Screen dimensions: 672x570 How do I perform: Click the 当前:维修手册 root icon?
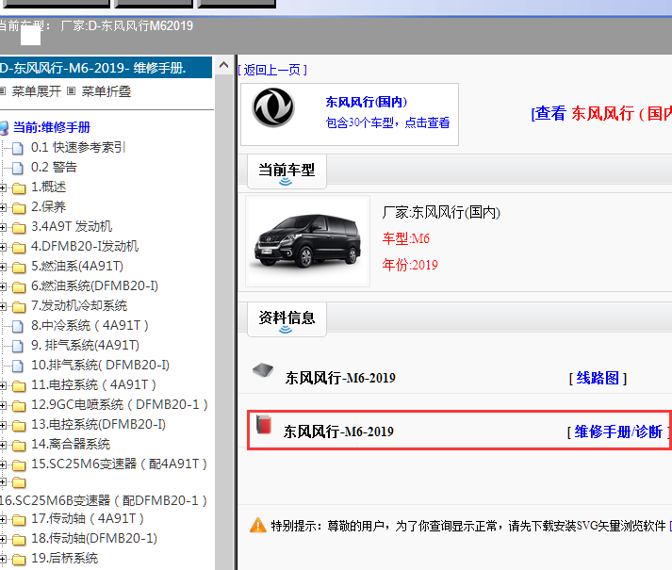click(x=4, y=128)
